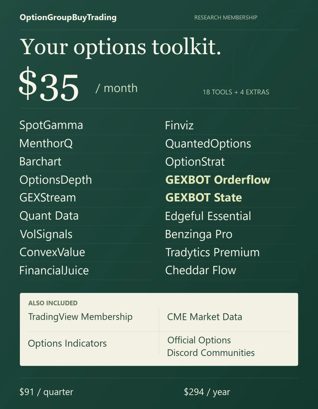
Task: Select the highlighted GEXBOT State item
Action: click(x=204, y=198)
